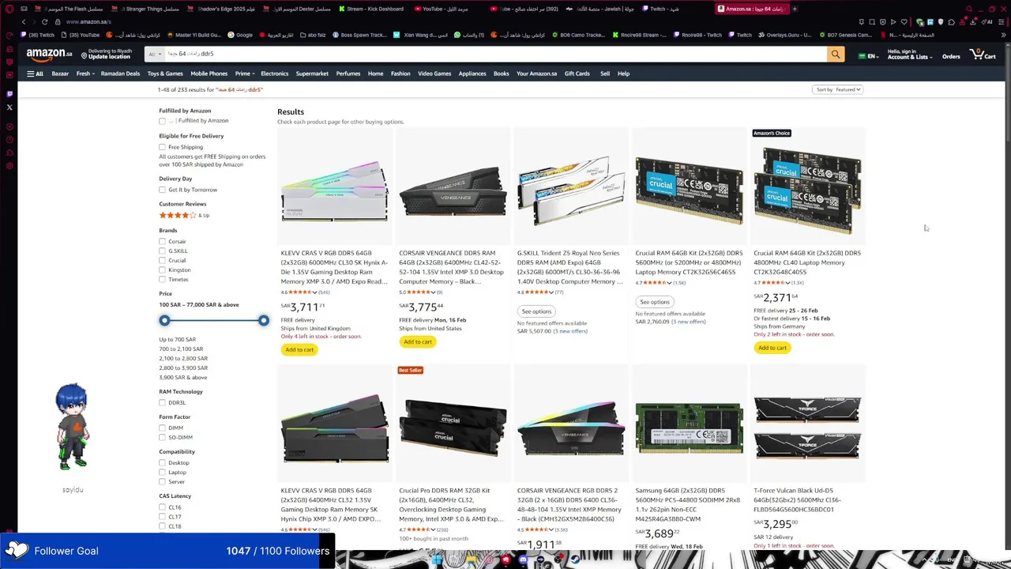Click the Amazon.sa logo
The height and width of the screenshot is (569, 1011).
[49, 55]
